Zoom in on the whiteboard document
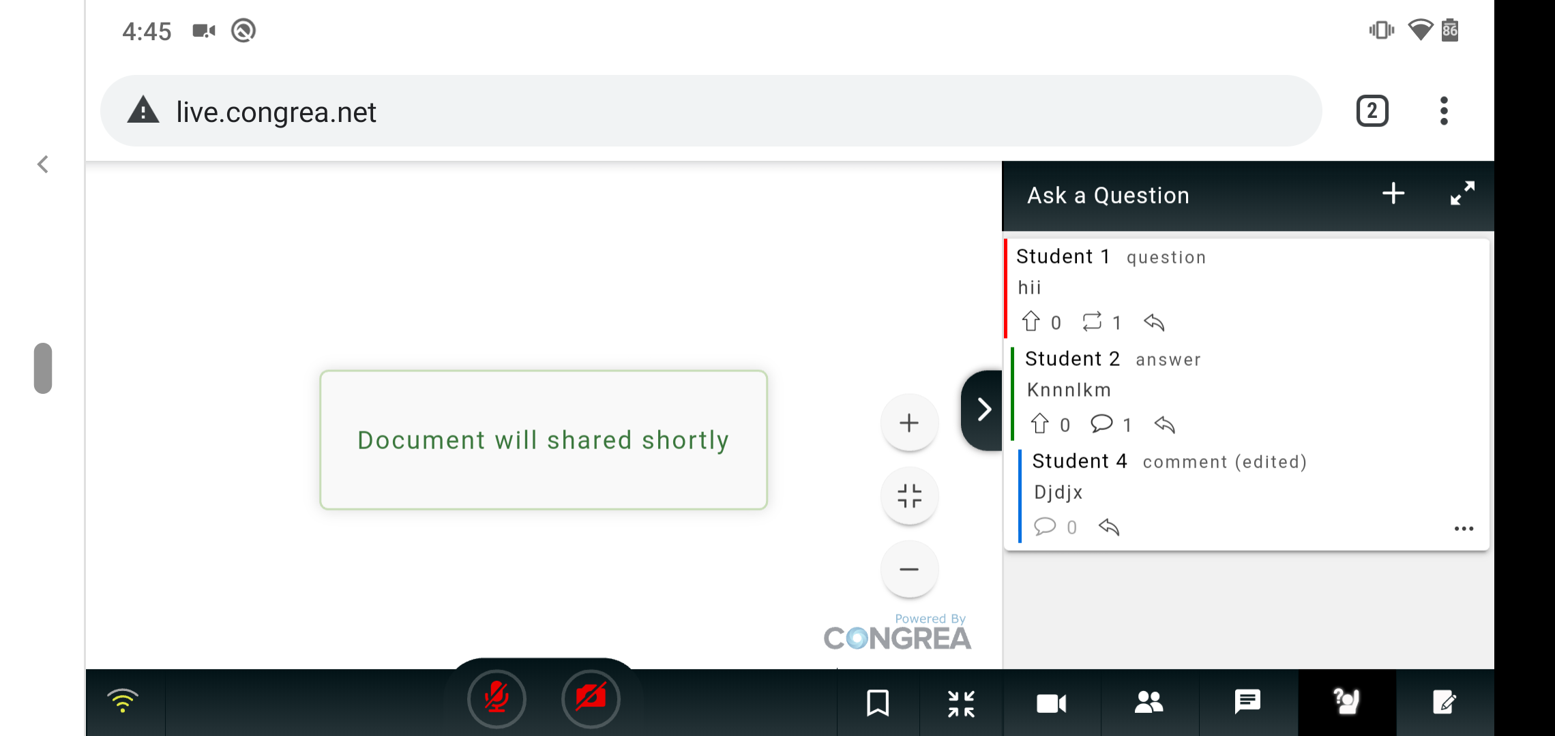 [x=909, y=423]
